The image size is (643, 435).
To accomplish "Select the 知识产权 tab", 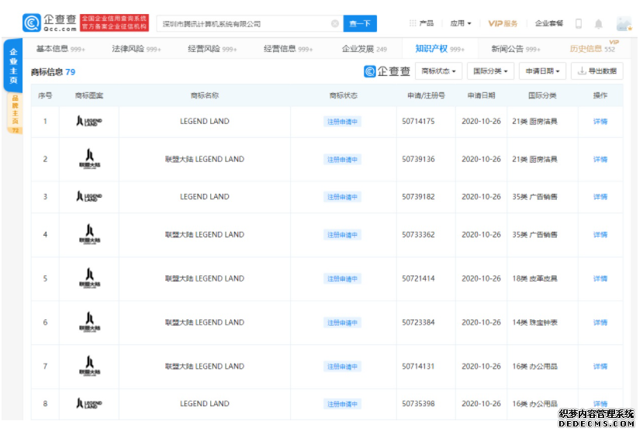I will 440,49.
